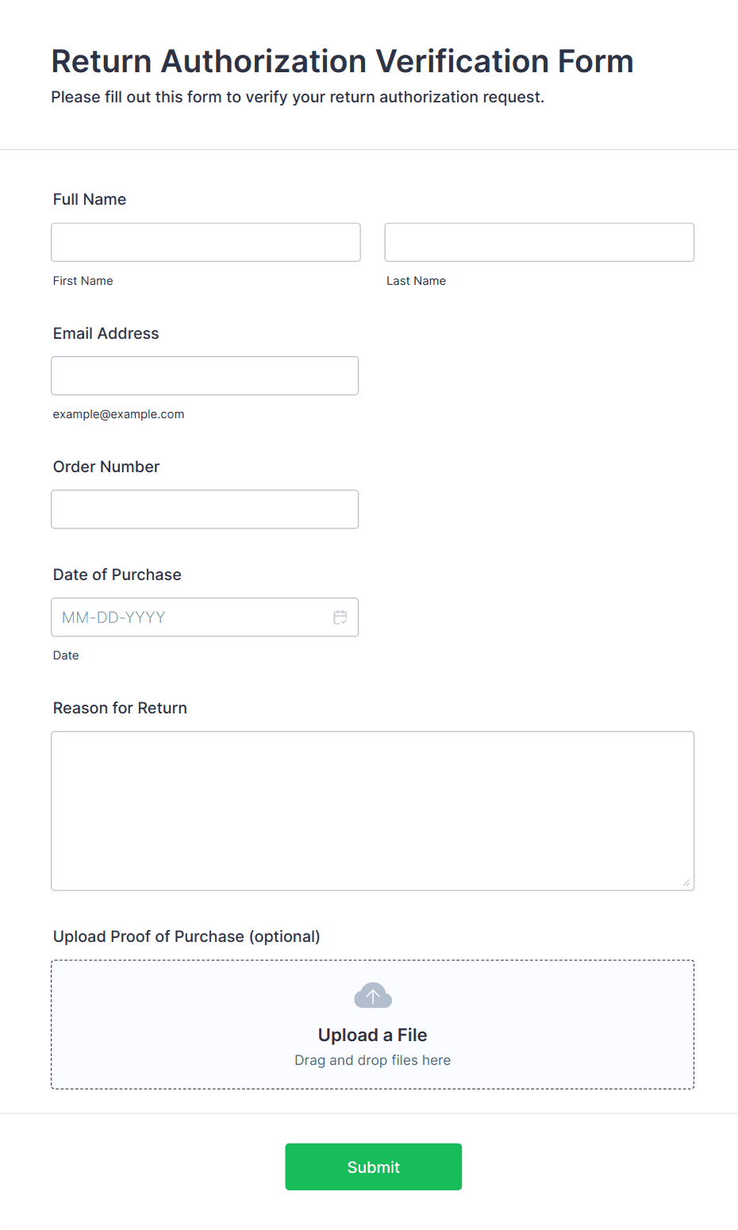
Task: Click the "Upload a File" heading
Action: click(373, 1035)
